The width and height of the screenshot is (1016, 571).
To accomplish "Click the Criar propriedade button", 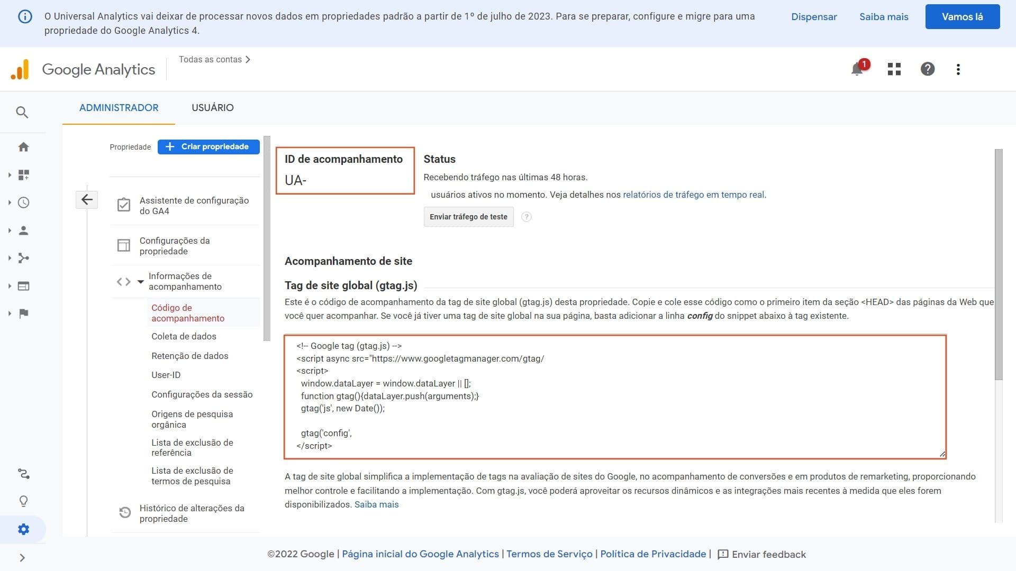I will (x=208, y=146).
